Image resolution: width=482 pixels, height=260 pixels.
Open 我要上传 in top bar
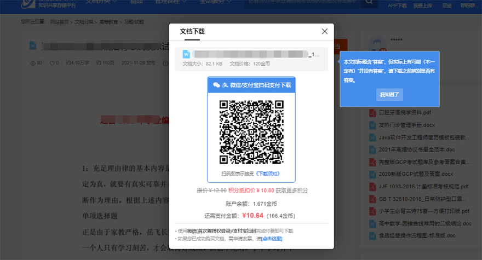(423, 5)
